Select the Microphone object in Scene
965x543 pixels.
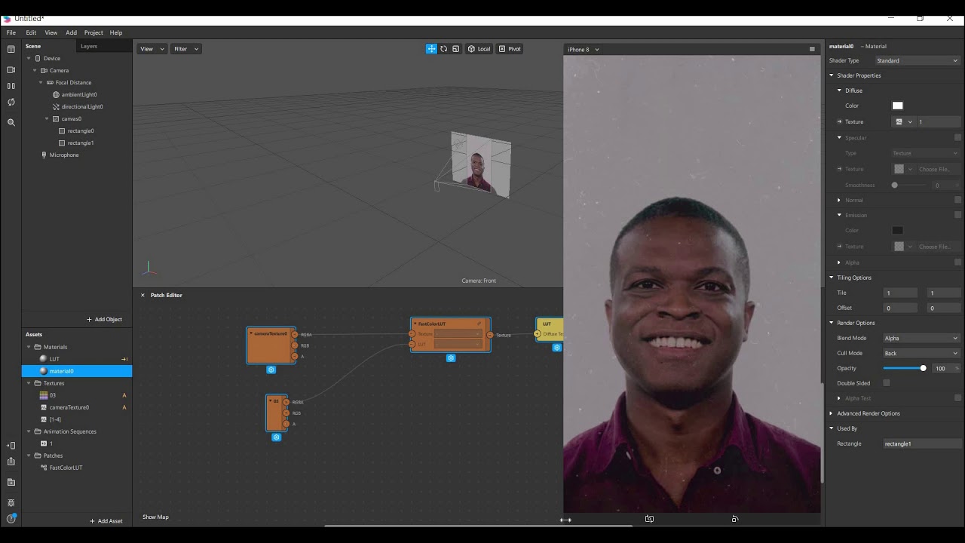pyautogui.click(x=64, y=155)
